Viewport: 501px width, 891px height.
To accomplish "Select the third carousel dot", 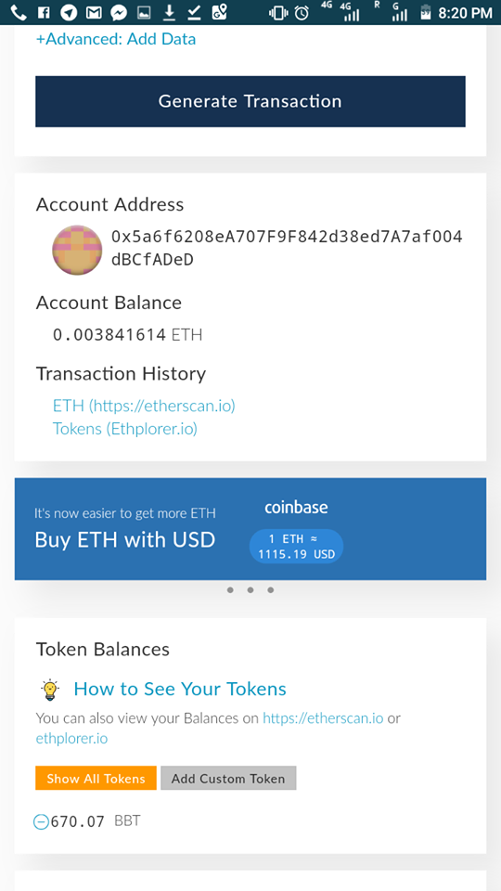I will coord(270,590).
